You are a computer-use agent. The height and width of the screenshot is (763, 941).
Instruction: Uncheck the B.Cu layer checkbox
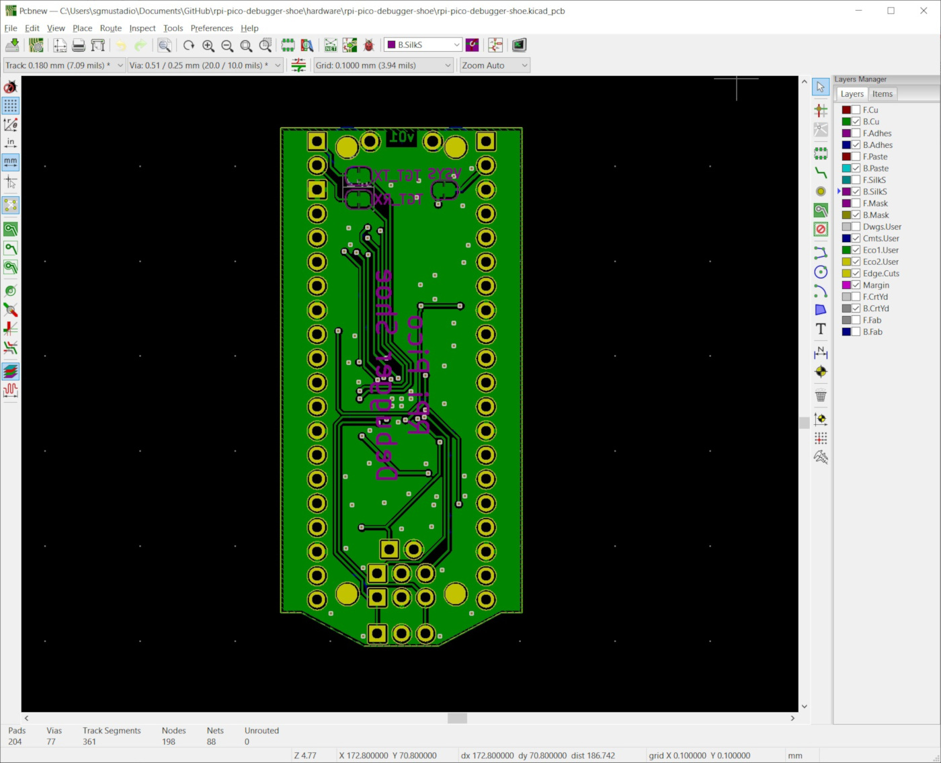856,122
